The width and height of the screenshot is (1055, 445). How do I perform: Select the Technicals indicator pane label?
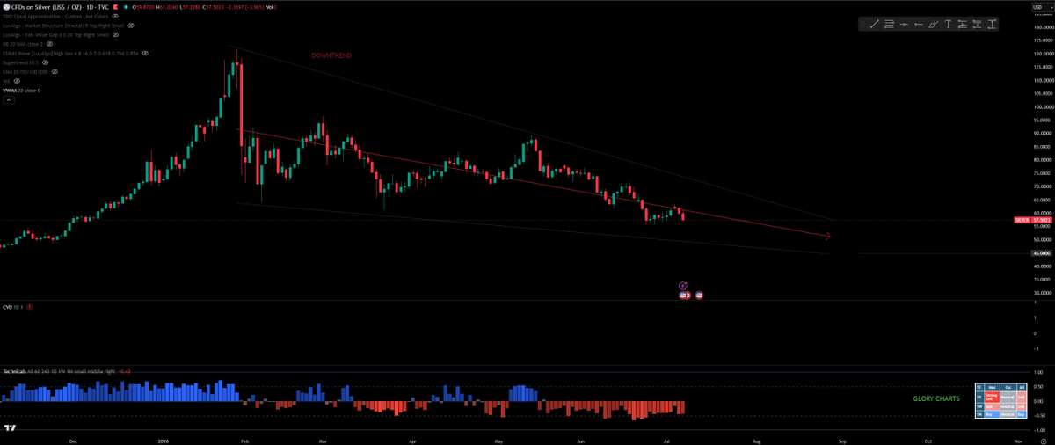coord(60,372)
